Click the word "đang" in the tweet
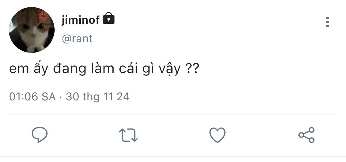 pos(70,69)
